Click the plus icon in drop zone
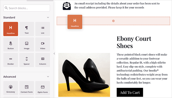The image size is (172, 98). 113,21
